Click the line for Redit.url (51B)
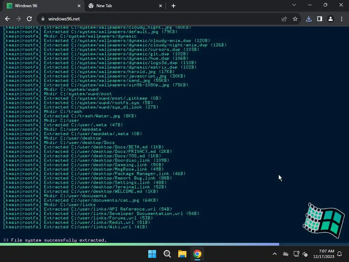This screenshot has height=262, width=349. click(x=77, y=222)
